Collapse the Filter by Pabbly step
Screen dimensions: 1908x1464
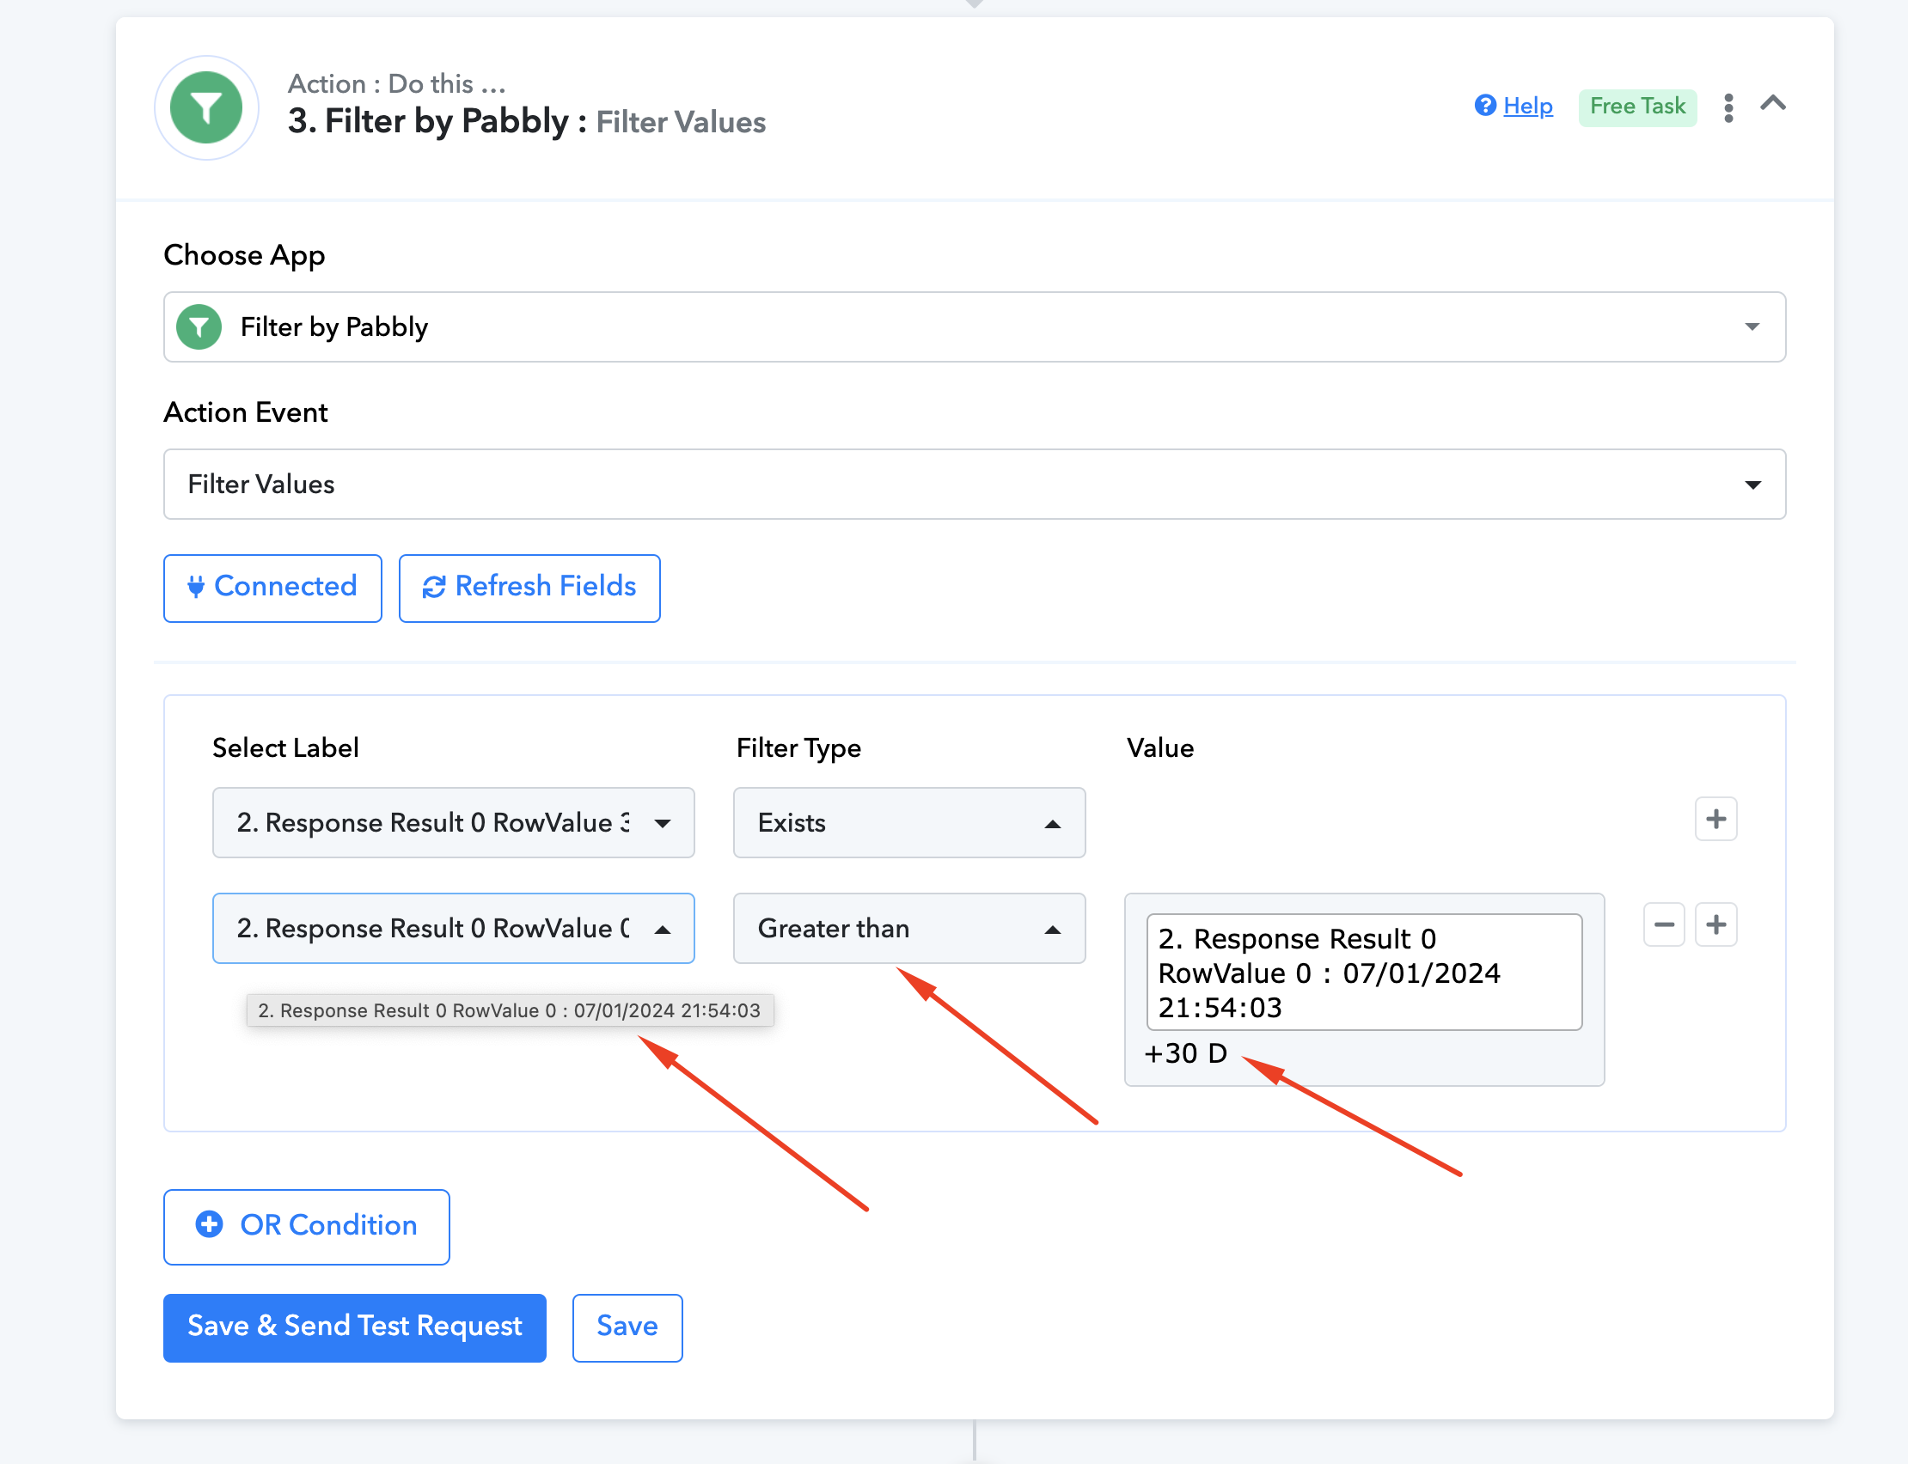[1773, 104]
